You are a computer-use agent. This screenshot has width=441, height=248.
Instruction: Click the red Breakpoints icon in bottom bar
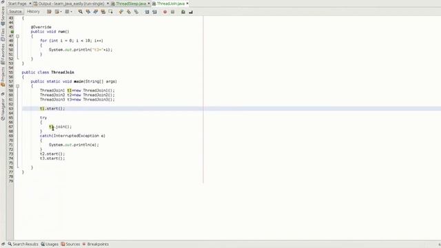pyautogui.click(x=84, y=244)
